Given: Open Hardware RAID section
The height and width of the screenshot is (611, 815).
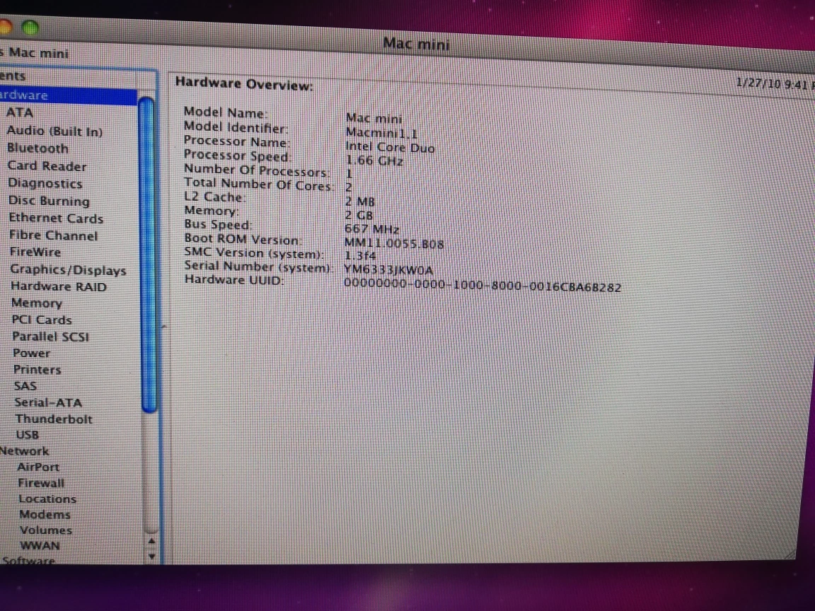Looking at the screenshot, I should pos(59,286).
